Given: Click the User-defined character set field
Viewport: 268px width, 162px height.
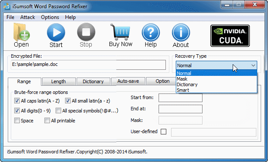Looking at the screenshot, I should click(x=214, y=132).
